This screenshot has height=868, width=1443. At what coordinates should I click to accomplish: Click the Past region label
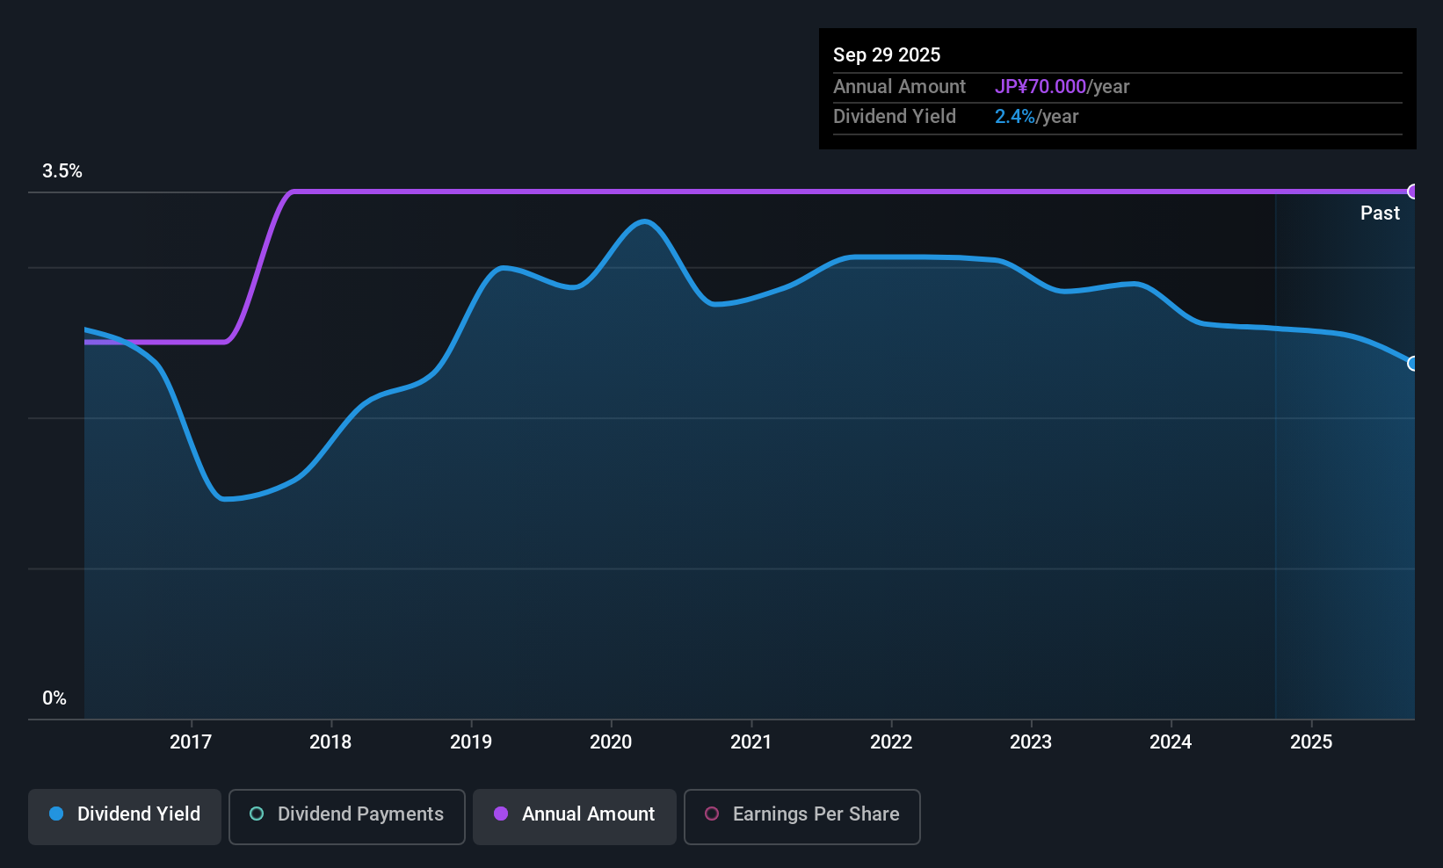[1380, 213]
